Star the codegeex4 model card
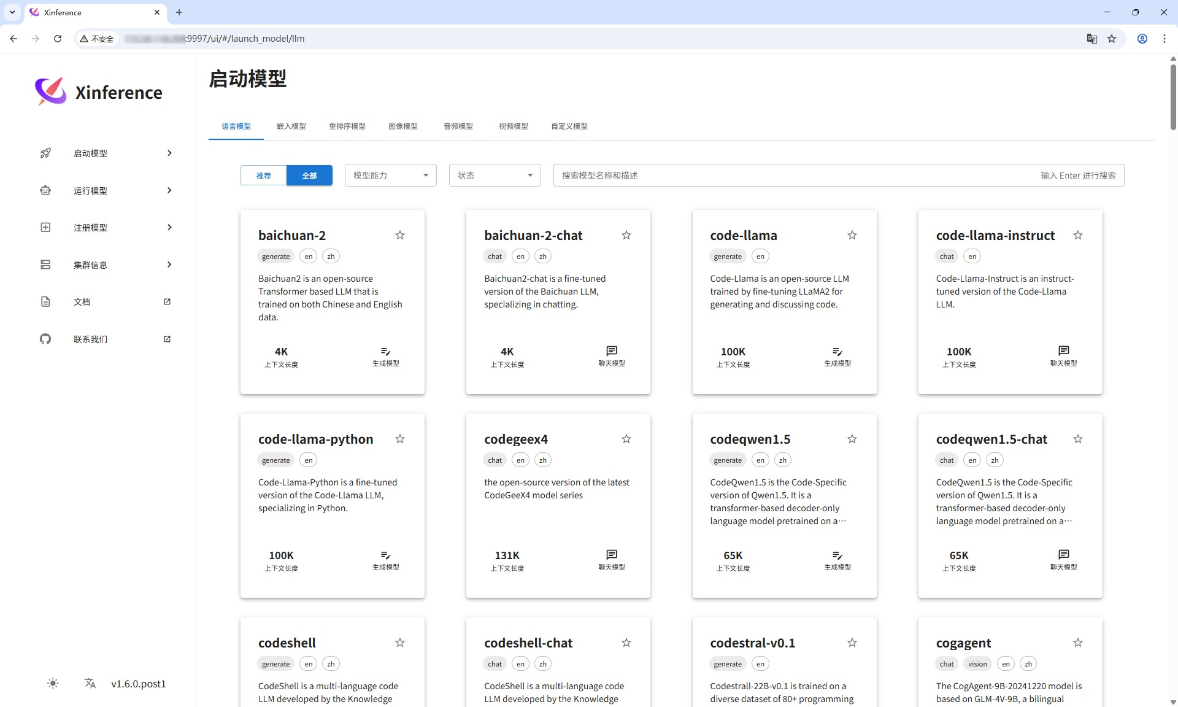Viewport: 1178px width, 707px height. pyautogui.click(x=626, y=439)
